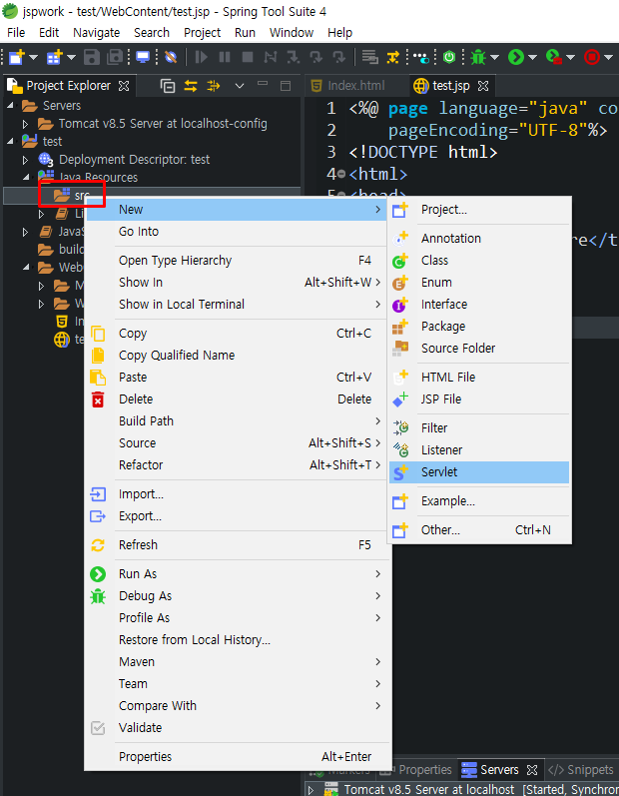The height and width of the screenshot is (796, 619).
Task: Create new Filter from submenu
Action: tap(479, 427)
